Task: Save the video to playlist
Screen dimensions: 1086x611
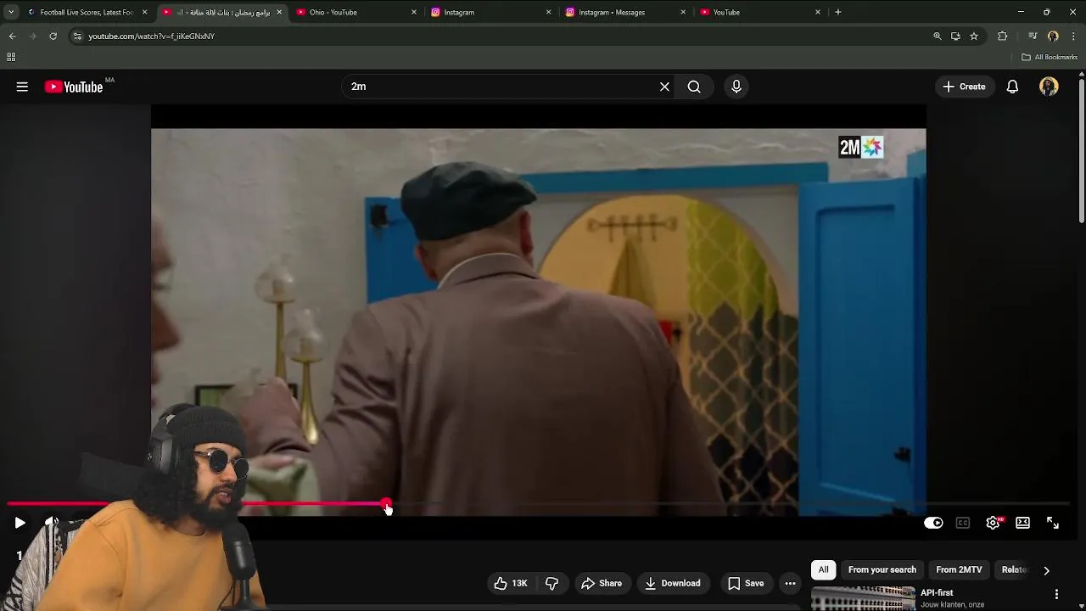Action: [x=746, y=583]
